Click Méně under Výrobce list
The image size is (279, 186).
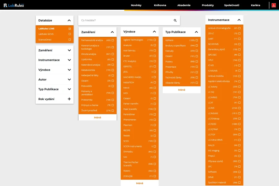coord(139,183)
